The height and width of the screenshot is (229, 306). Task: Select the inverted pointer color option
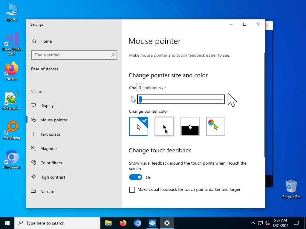(x=190, y=126)
